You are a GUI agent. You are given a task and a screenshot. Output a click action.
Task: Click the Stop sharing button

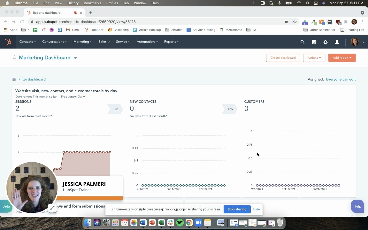237,209
